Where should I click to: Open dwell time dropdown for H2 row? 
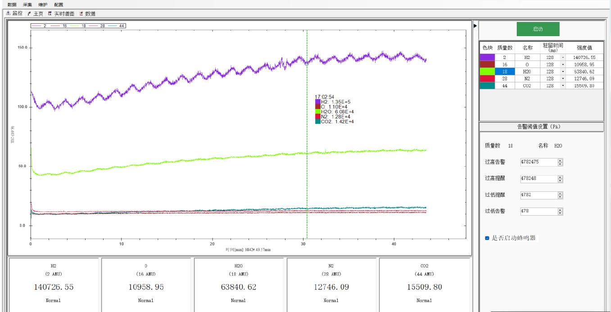562,58
